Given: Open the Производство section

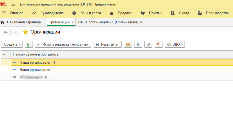Looking at the screenshot, I should click(217, 13).
